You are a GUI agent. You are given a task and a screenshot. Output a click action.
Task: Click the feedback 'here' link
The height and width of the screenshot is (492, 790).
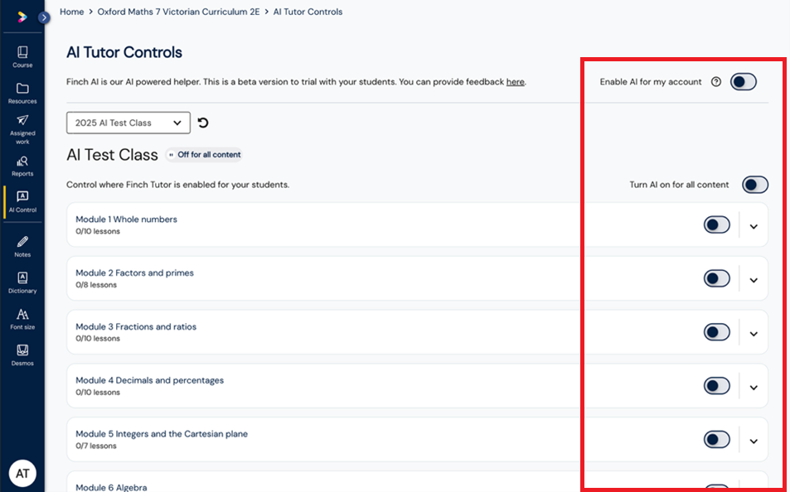pos(515,81)
